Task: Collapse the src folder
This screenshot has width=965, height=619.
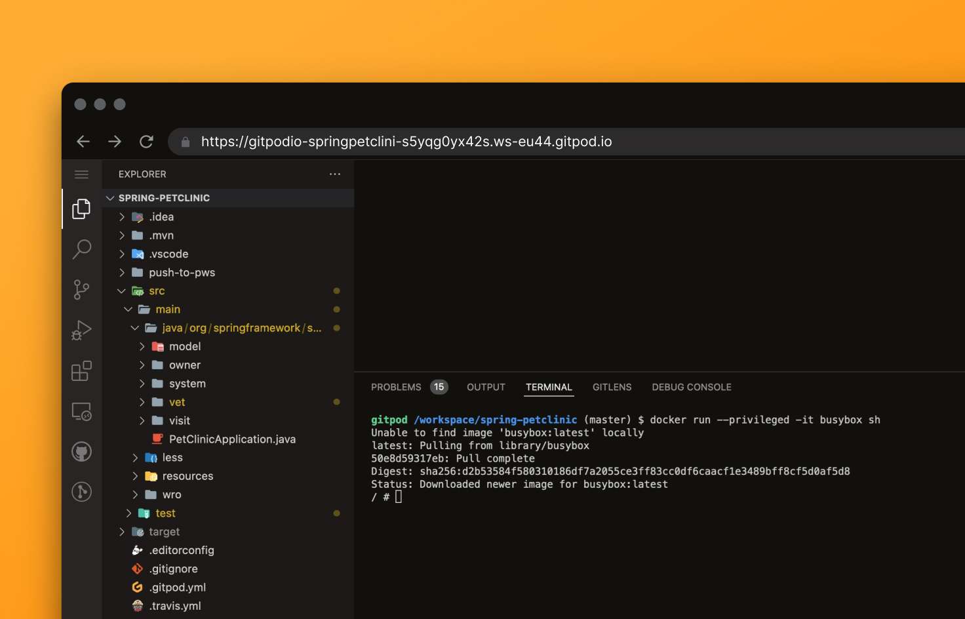Action: click(122, 291)
